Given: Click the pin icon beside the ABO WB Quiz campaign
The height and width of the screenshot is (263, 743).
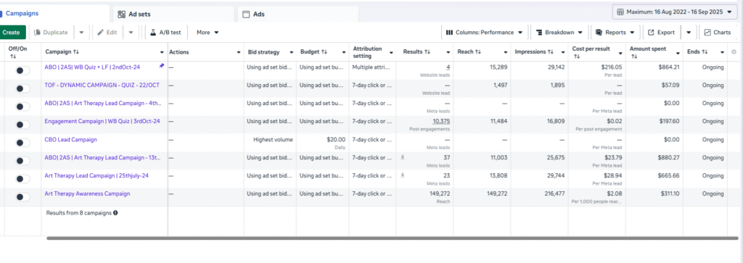Looking at the screenshot, I should (162, 66).
